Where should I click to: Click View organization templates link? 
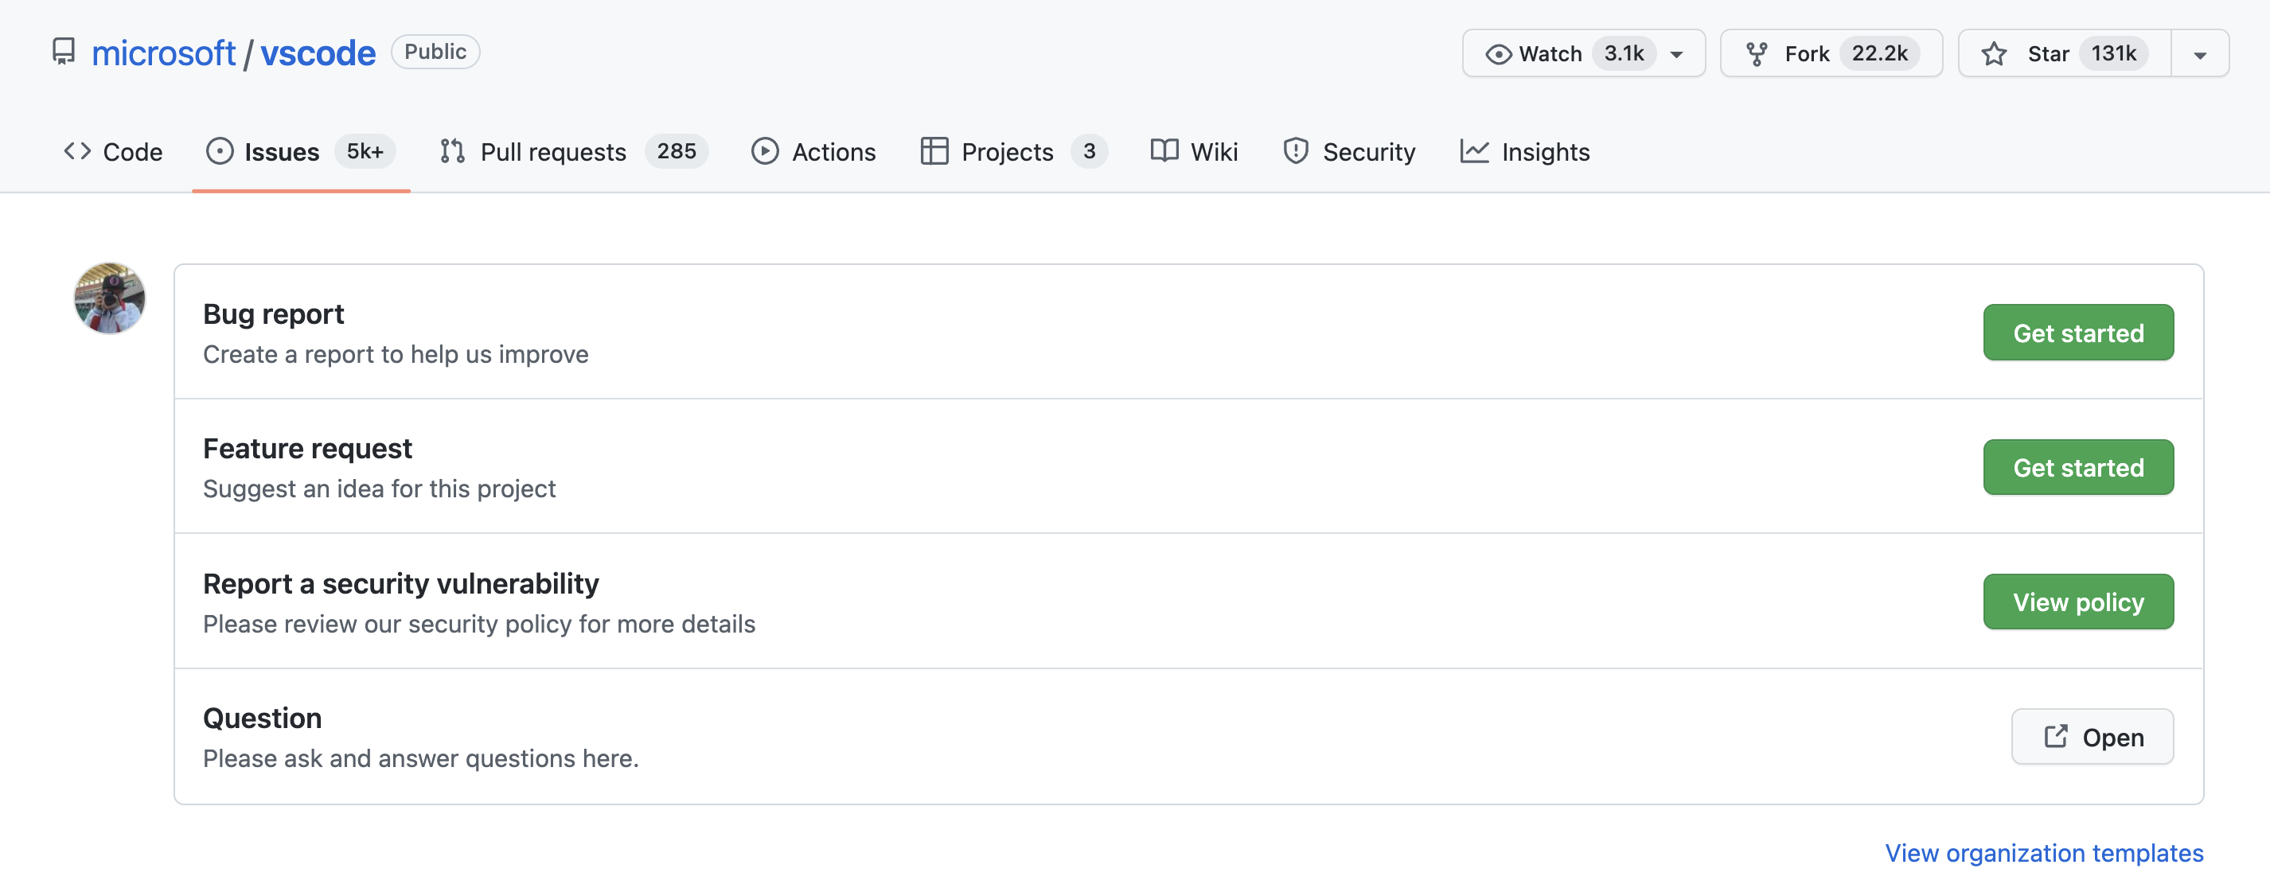tap(2043, 853)
